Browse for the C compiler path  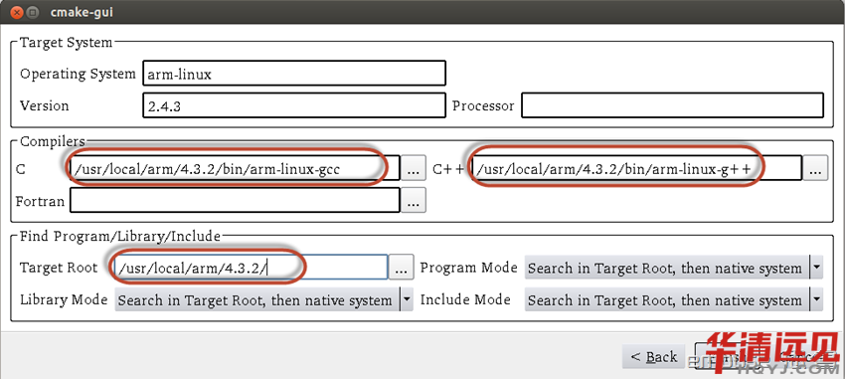[413, 170]
